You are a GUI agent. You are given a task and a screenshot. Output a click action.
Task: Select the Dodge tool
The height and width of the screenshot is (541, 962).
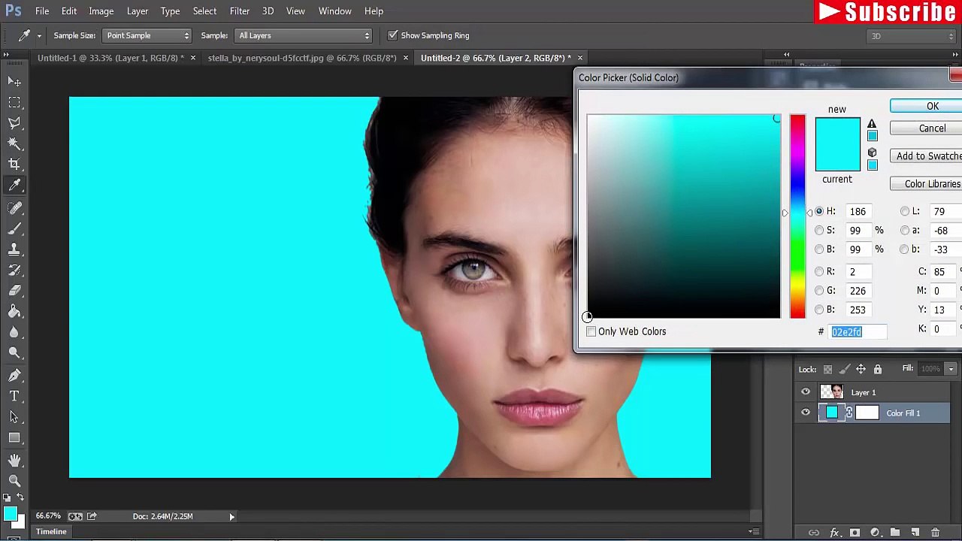(14, 353)
